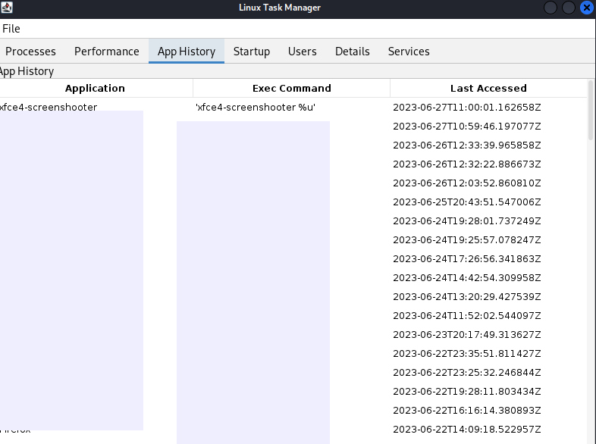Image resolution: width=596 pixels, height=444 pixels.
Task: Click the Java app icon in title bar
Action: [x=7, y=8]
